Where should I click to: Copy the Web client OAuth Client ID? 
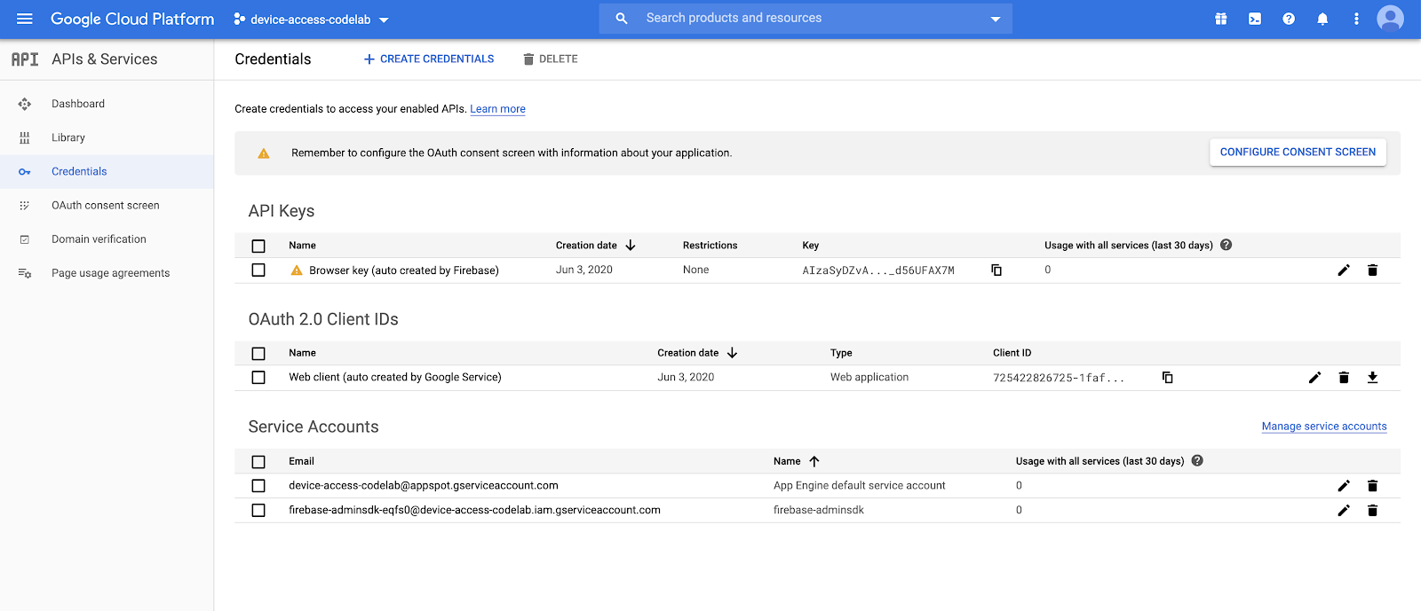coord(1167,378)
